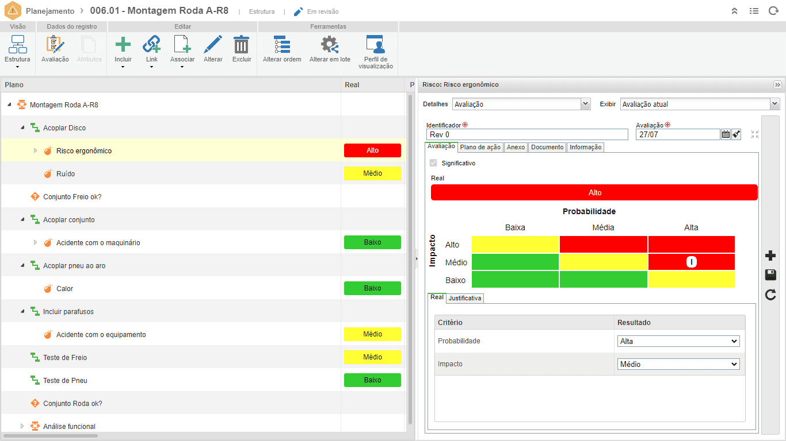Open Perfil de visualização icon
The width and height of the screenshot is (786, 441).
[x=375, y=45]
